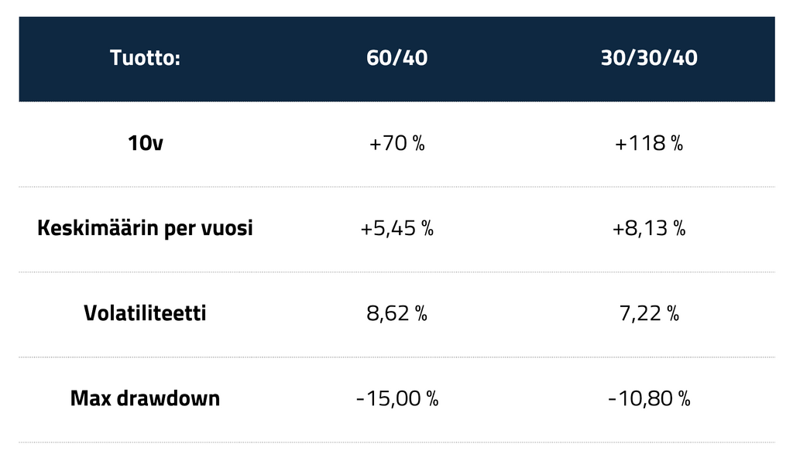
Task: Select the -15,00 % drawdown value
Action: (396, 399)
